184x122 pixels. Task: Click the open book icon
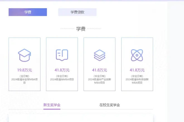tap(62, 55)
